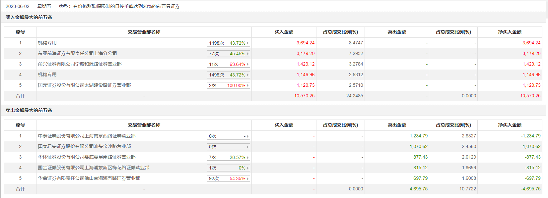Viewport: 548px width, 198px height.
Task: Click 甬兴证券宁波和源路证券营业部 link
Action: 80,64
